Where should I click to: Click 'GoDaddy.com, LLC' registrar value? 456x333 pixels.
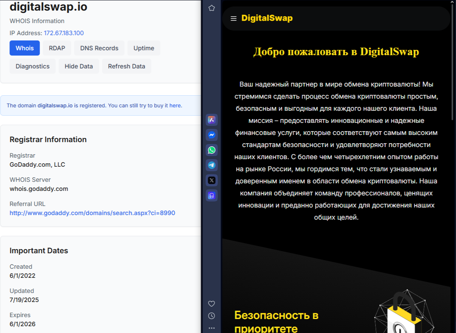[37, 164]
